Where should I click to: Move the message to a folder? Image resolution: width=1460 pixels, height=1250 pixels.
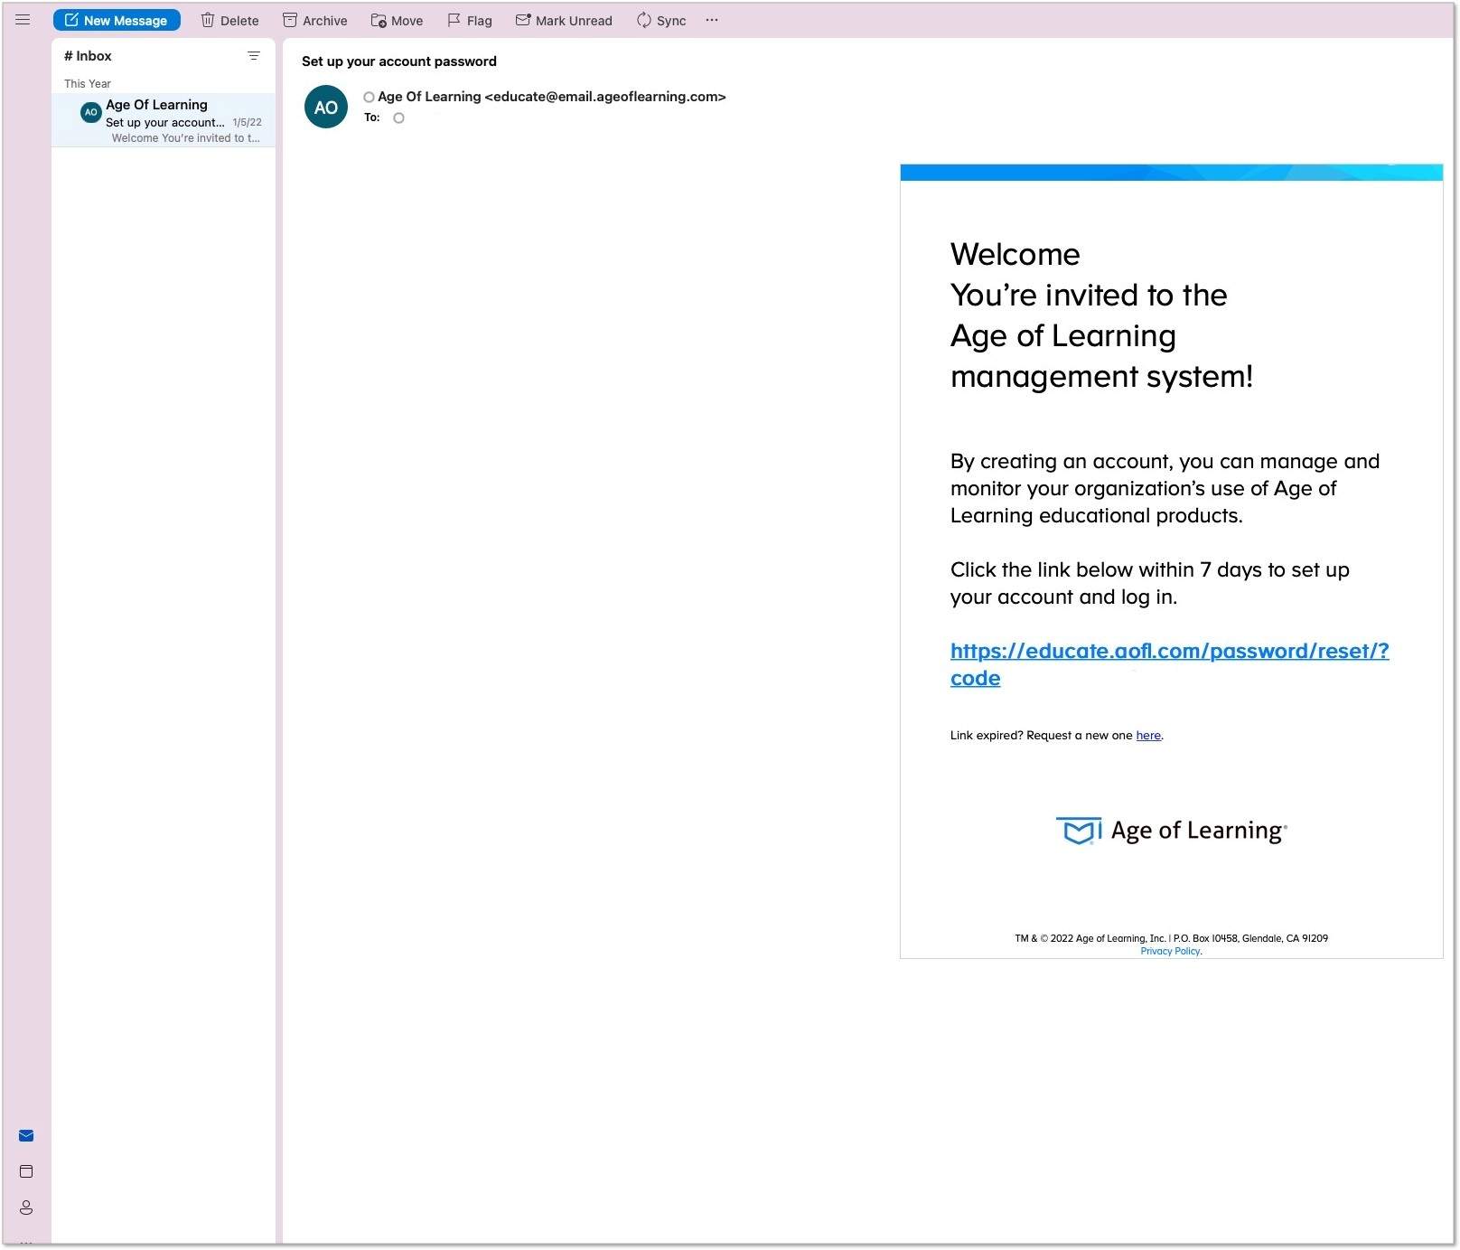pyautogui.click(x=397, y=20)
